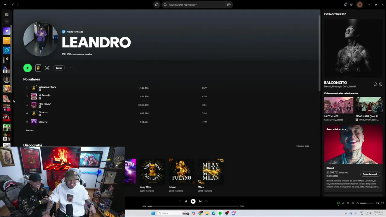The image size is (386, 217).
Task: Open the lyrics microphone icon
Action: tap(343, 203)
